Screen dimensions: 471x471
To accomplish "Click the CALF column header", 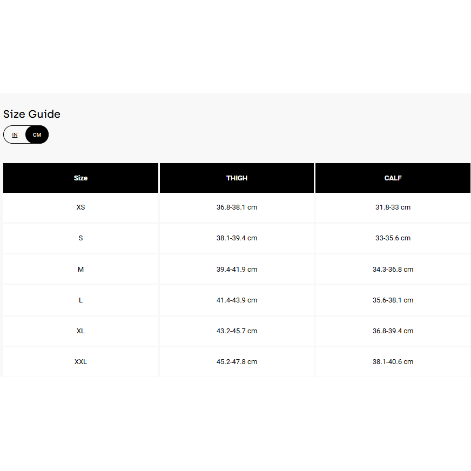I will [393, 178].
